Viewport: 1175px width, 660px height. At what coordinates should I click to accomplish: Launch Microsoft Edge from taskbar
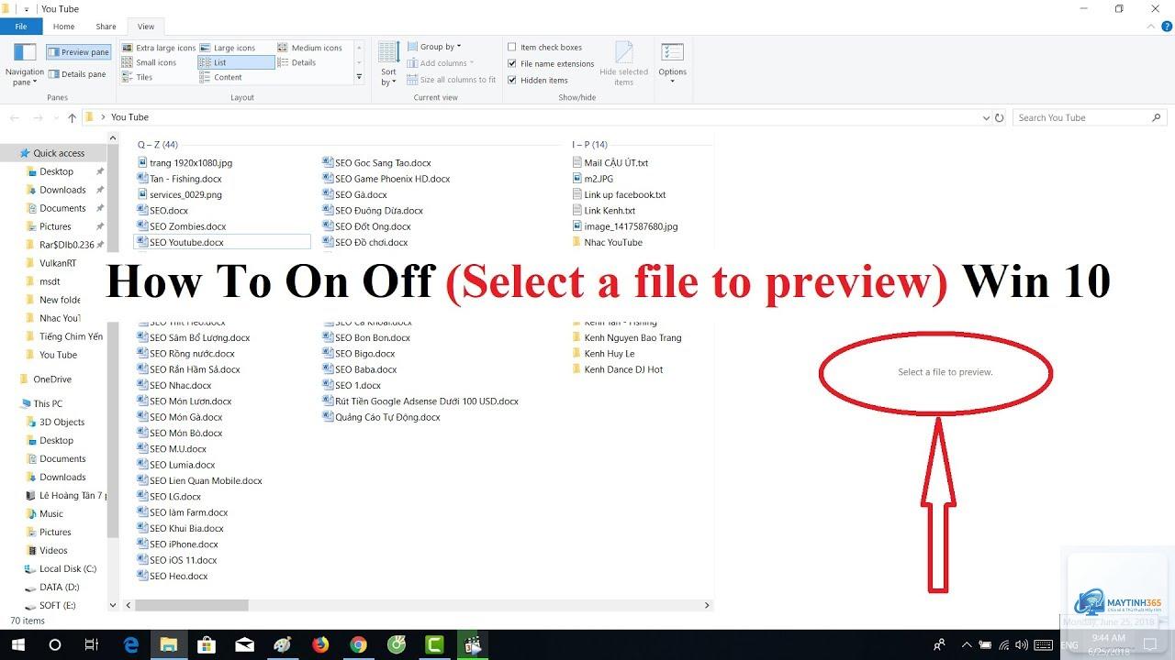[x=131, y=645]
